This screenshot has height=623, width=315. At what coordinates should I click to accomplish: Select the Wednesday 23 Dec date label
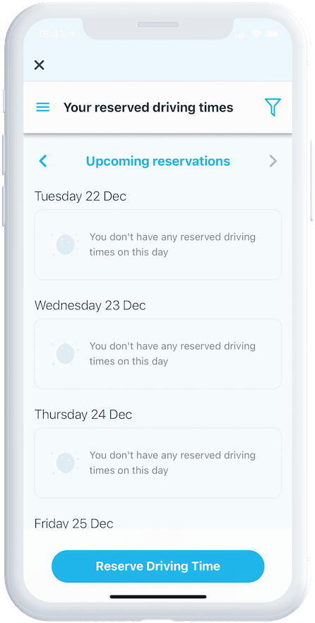coord(90,305)
